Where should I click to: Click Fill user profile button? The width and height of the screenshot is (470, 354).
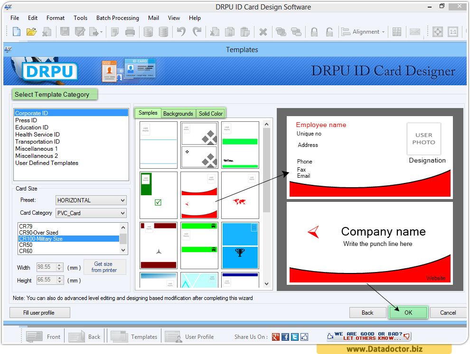(39, 312)
